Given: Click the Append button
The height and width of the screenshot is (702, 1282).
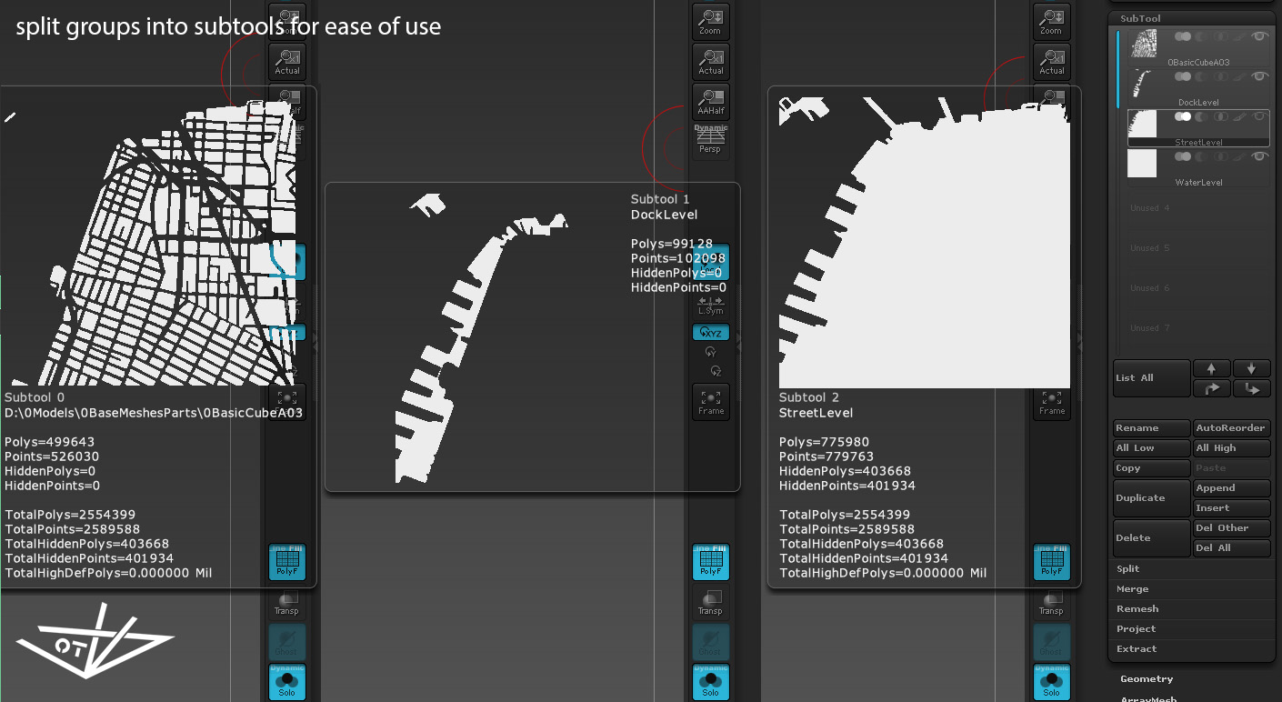Looking at the screenshot, I should 1232,488.
